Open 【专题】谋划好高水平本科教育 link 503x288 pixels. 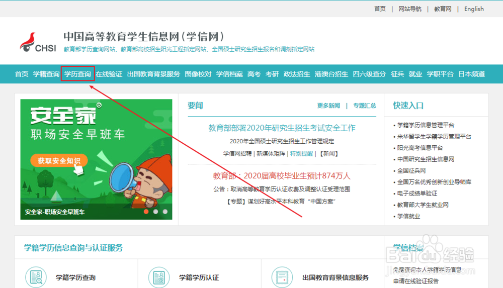pos(281,202)
